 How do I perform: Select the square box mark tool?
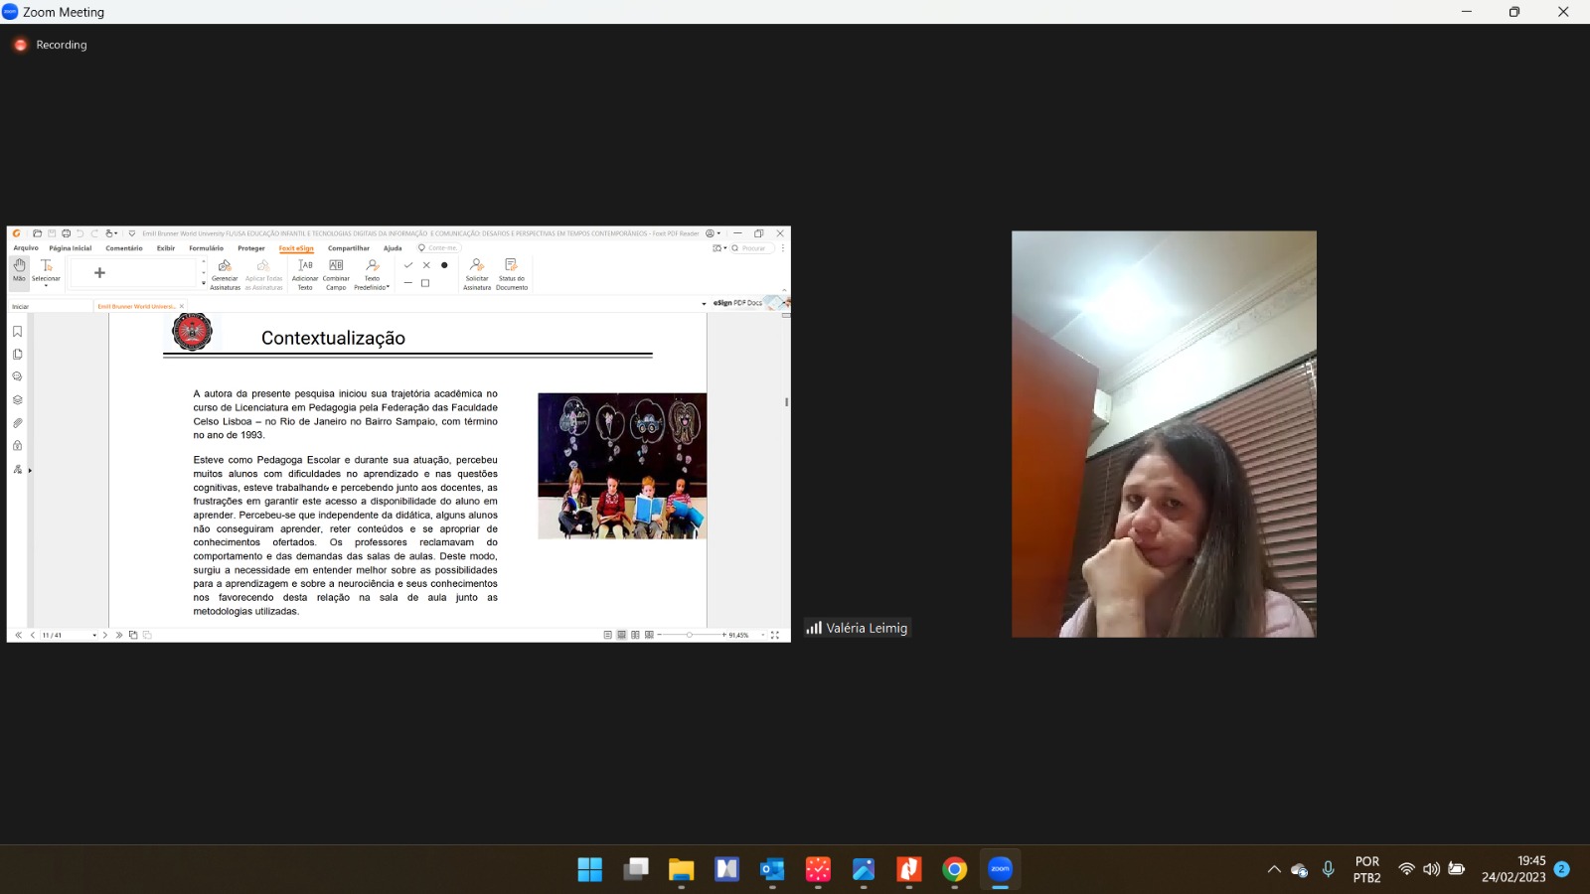pos(425,283)
